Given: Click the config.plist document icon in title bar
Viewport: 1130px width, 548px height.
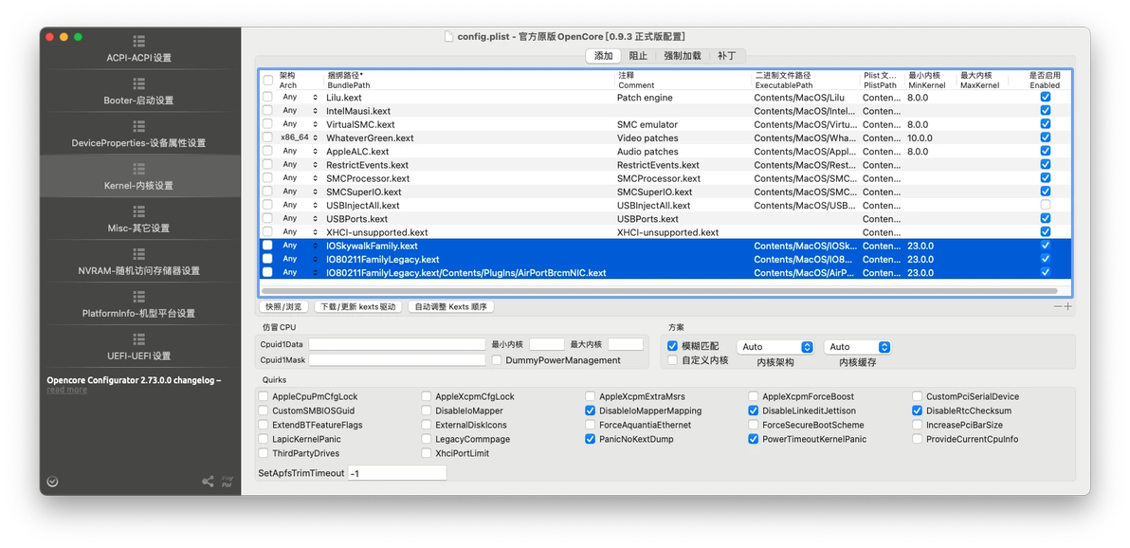Looking at the screenshot, I should pyautogui.click(x=449, y=36).
